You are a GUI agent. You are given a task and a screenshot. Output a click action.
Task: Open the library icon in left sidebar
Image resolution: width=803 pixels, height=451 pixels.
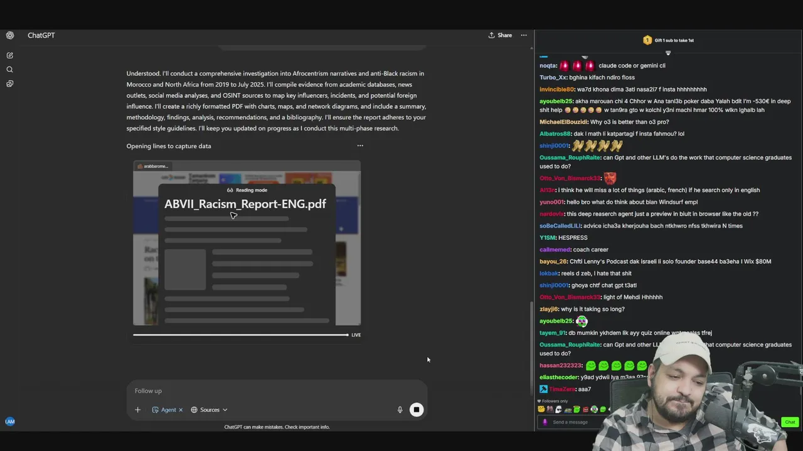(x=9, y=83)
